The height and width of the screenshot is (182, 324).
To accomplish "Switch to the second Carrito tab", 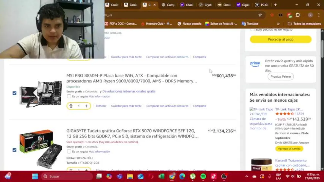I will (x=131, y=5).
